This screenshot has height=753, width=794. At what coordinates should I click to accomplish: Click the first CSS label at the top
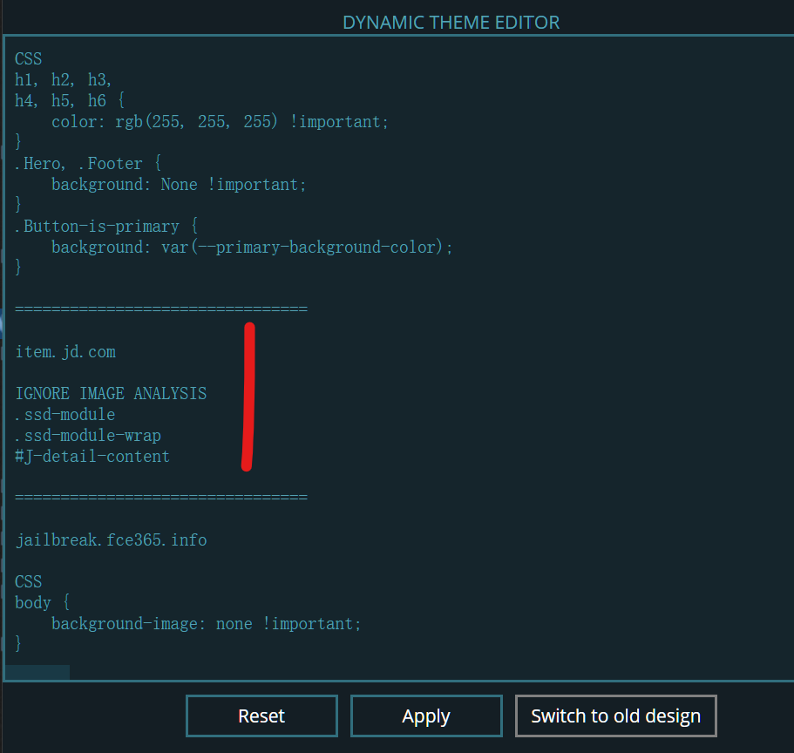tap(27, 58)
